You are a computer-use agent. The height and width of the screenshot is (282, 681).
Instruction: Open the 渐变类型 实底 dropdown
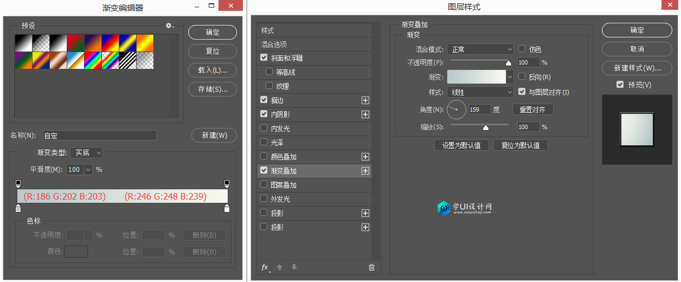tap(86, 153)
